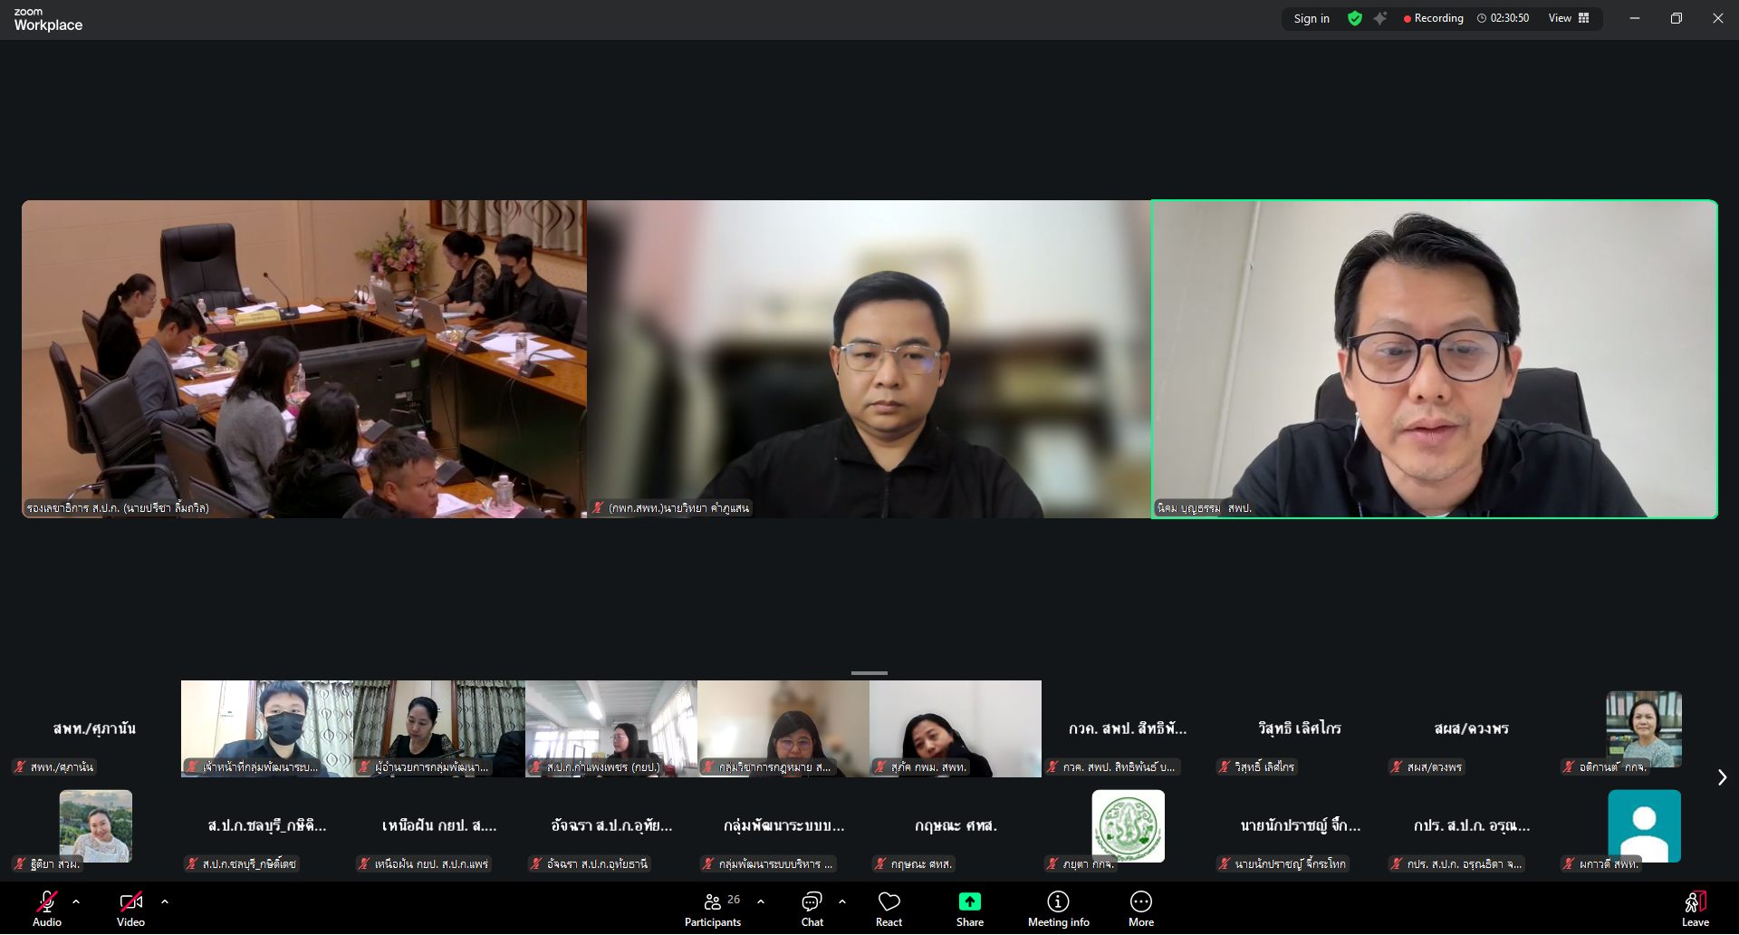Expand audio settings arrow next to Audio

(76, 901)
